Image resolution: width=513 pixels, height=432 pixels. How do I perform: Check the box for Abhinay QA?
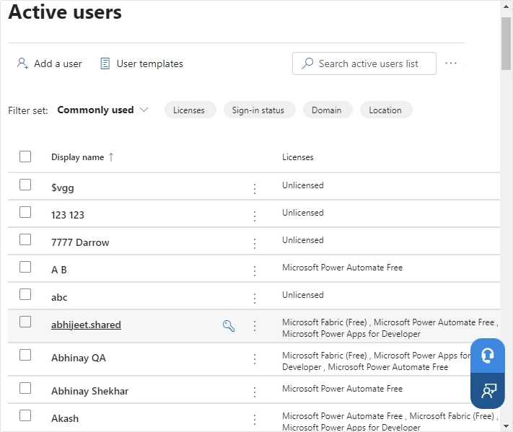(25, 355)
